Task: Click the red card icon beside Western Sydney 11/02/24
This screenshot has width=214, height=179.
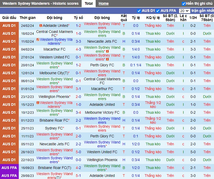Action: coord(38,39)
